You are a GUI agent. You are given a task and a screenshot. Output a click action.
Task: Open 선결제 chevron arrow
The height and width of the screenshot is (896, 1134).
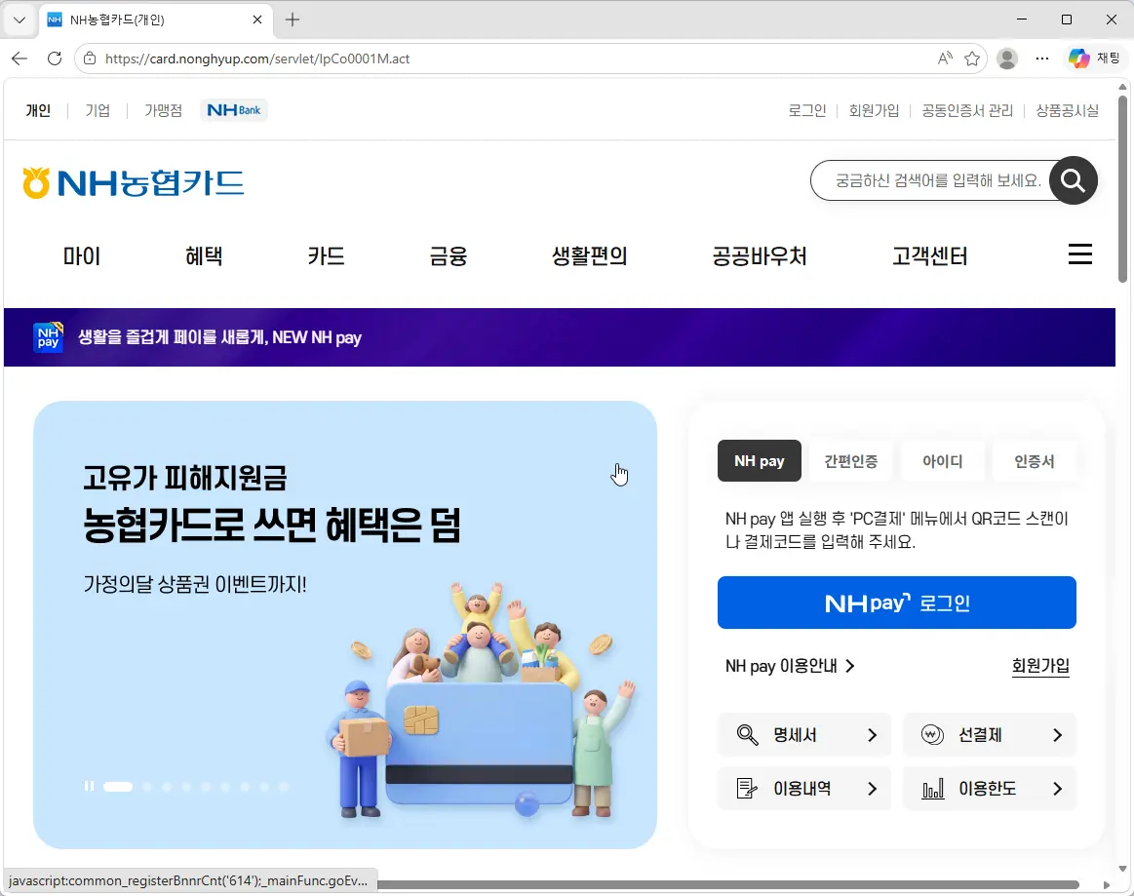point(1057,735)
